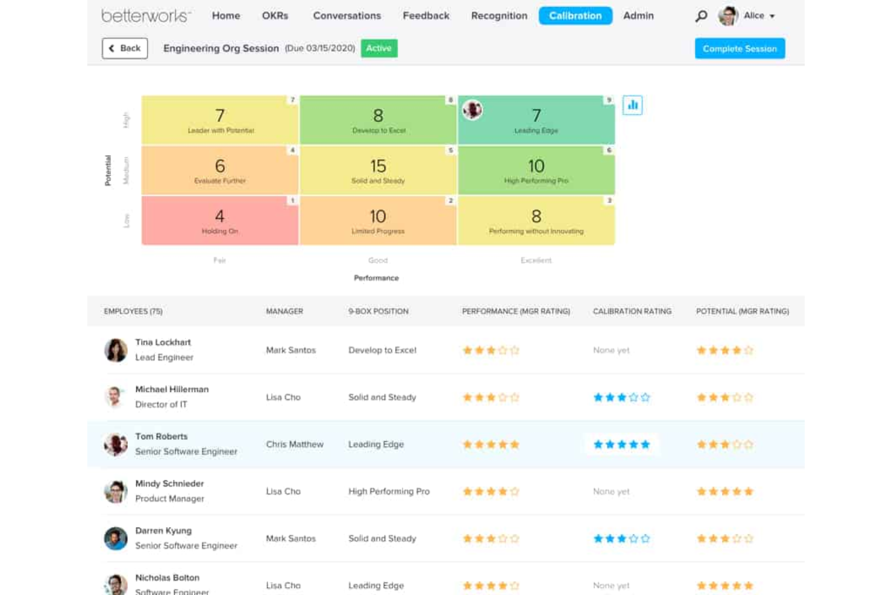Screen dimensions: 892x595
Task: Give Darren Kyung five calibration stars
Action: pyautogui.click(x=645, y=538)
